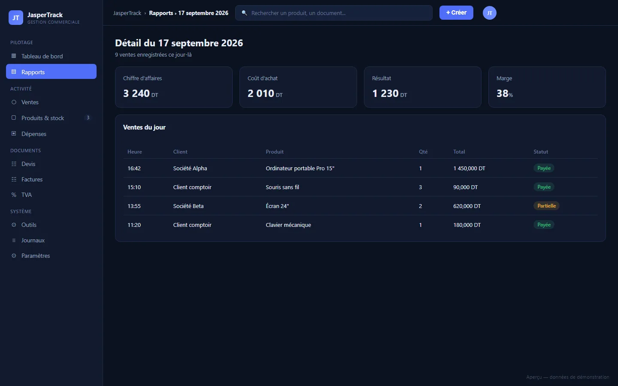Click the Dépenses sidebar icon
Image resolution: width=618 pixels, height=386 pixels.
pyautogui.click(x=14, y=134)
